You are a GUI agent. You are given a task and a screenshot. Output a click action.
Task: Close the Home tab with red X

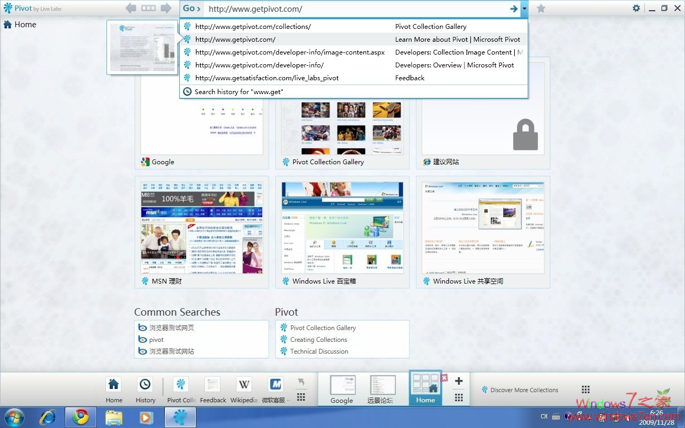444,378
